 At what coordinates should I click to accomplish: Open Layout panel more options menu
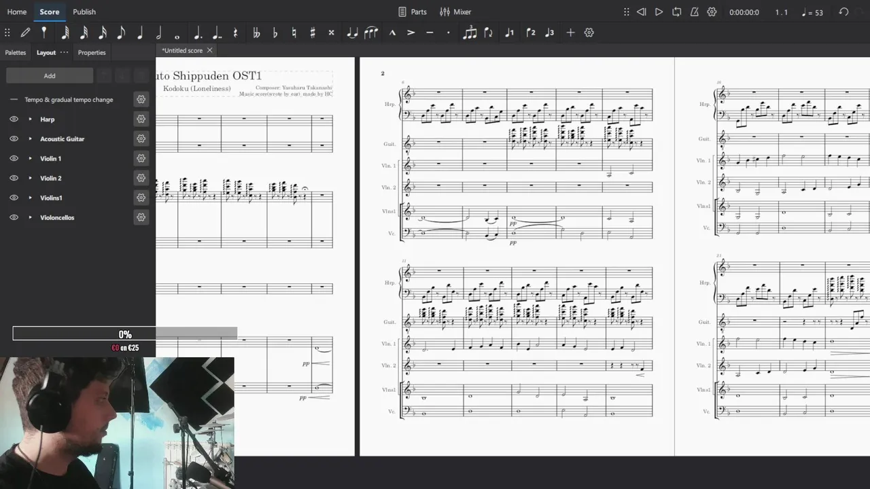coord(65,52)
